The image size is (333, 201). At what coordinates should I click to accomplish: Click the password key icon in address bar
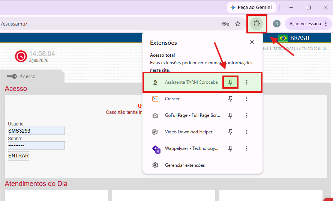(225, 24)
